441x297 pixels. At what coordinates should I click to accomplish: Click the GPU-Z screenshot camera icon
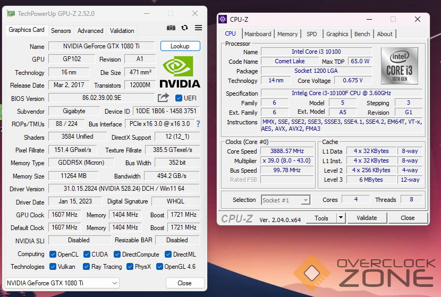point(171,28)
